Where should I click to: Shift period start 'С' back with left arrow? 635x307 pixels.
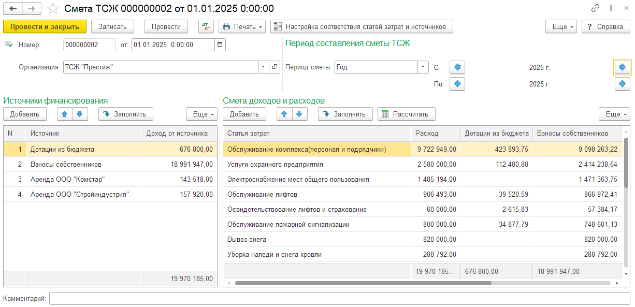click(x=457, y=67)
